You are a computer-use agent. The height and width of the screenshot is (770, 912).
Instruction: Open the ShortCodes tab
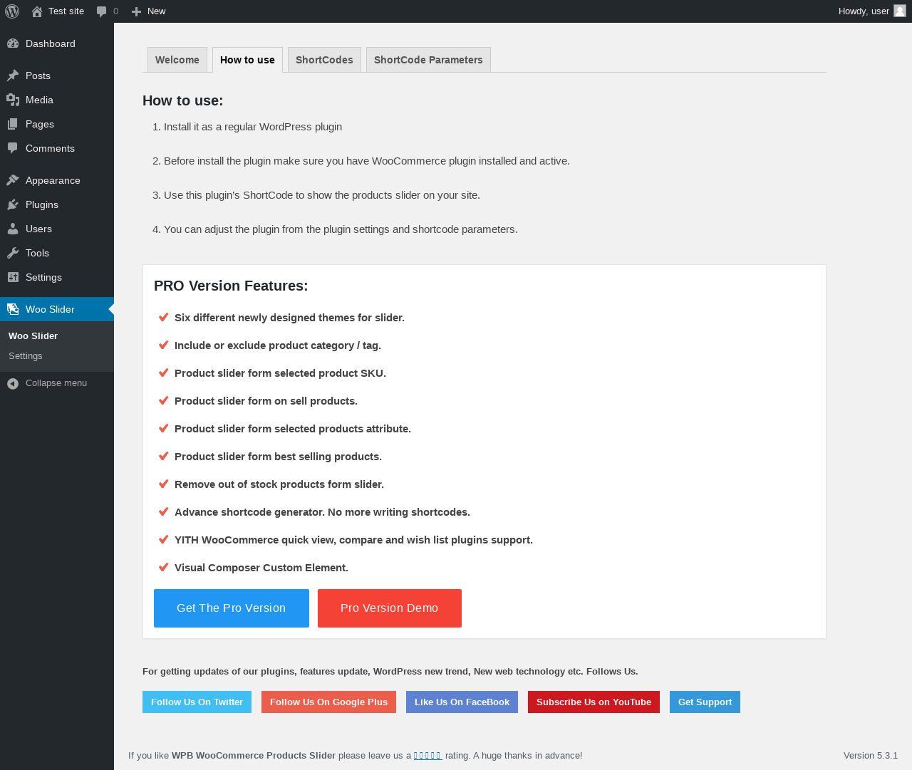click(x=324, y=60)
